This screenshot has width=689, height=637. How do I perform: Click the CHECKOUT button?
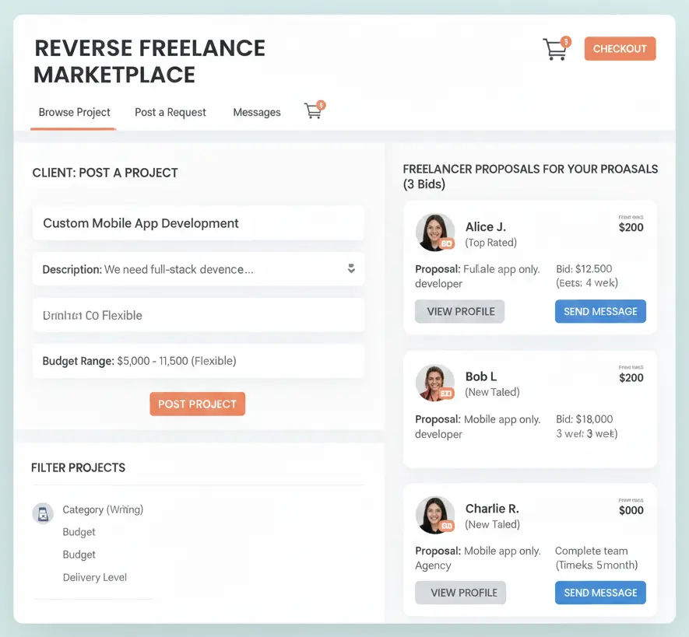(x=620, y=48)
